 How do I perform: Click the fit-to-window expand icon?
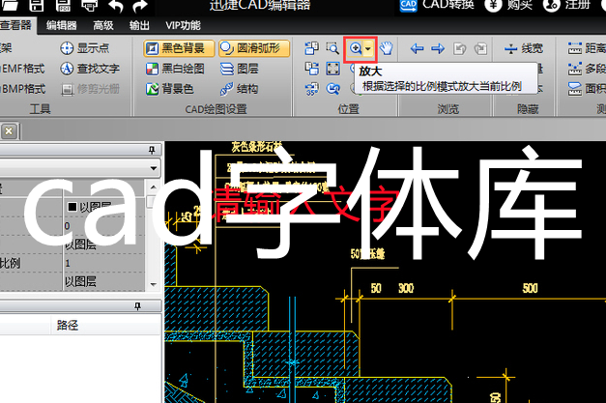(333, 69)
